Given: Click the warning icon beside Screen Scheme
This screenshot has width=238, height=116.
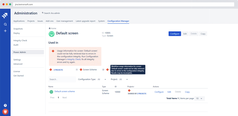Looking at the screenshot, I should pyautogui.click(x=81, y=70).
